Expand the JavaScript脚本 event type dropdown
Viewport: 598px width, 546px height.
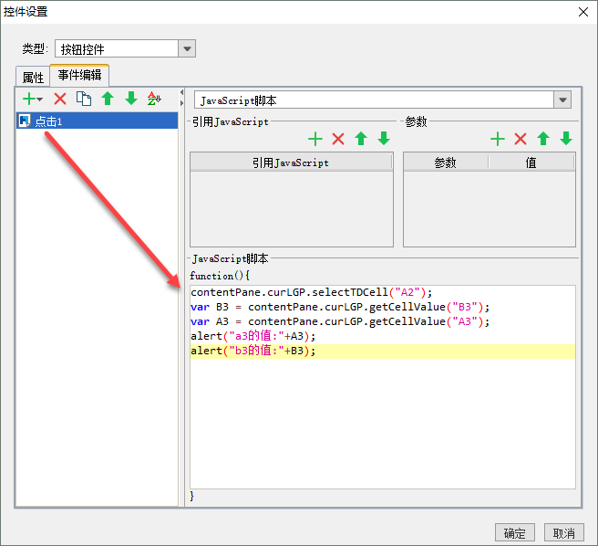[x=562, y=100]
